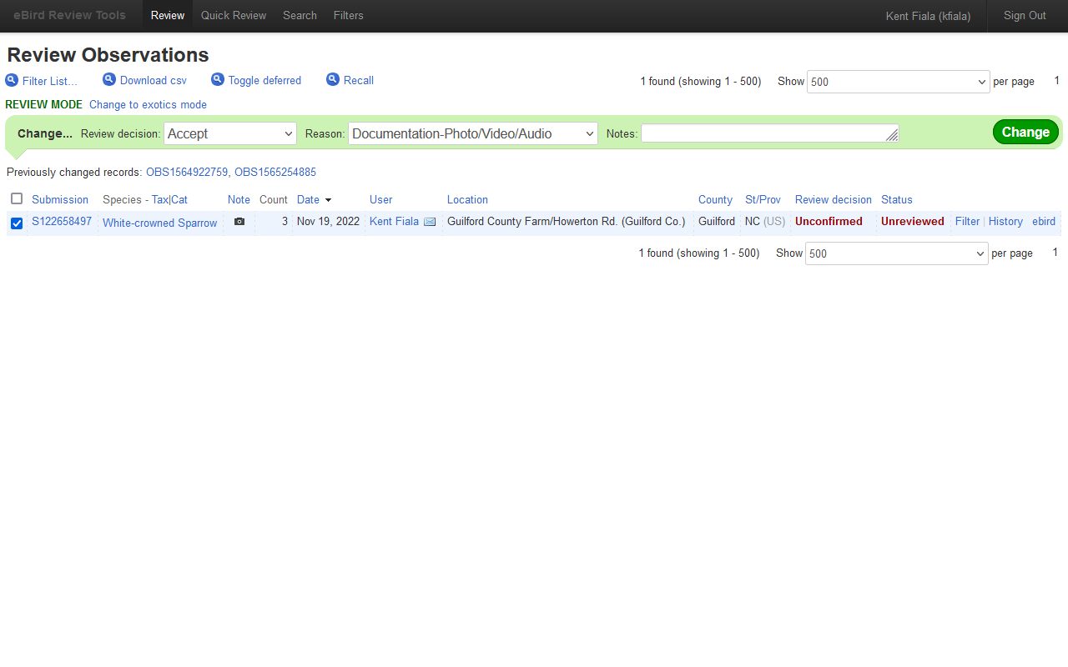Open the Review tab in navbar
The width and height of the screenshot is (1068, 667).
pos(168,16)
